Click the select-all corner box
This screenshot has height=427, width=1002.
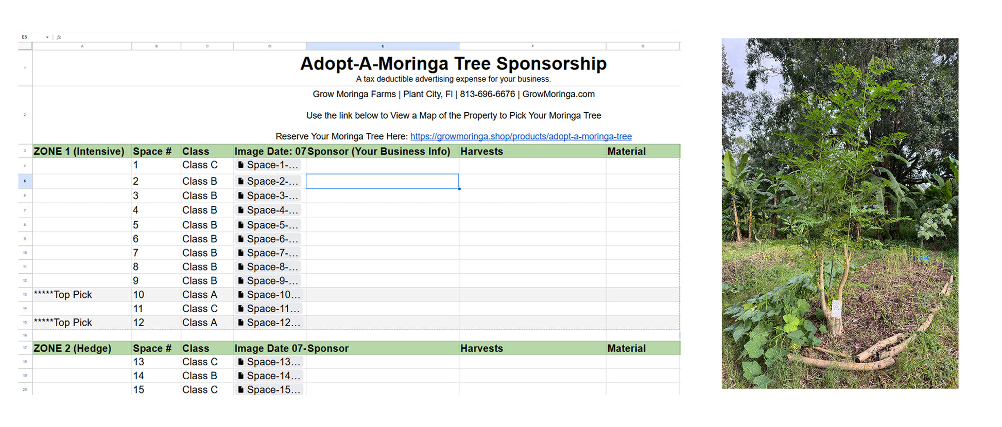pos(25,46)
